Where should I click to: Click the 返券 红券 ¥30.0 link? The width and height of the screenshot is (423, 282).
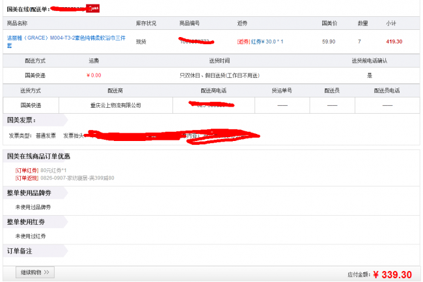[260, 42]
